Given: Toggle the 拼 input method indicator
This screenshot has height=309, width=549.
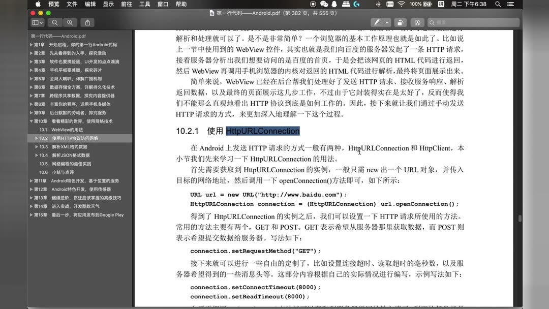Looking at the screenshot, I should click(441, 4).
